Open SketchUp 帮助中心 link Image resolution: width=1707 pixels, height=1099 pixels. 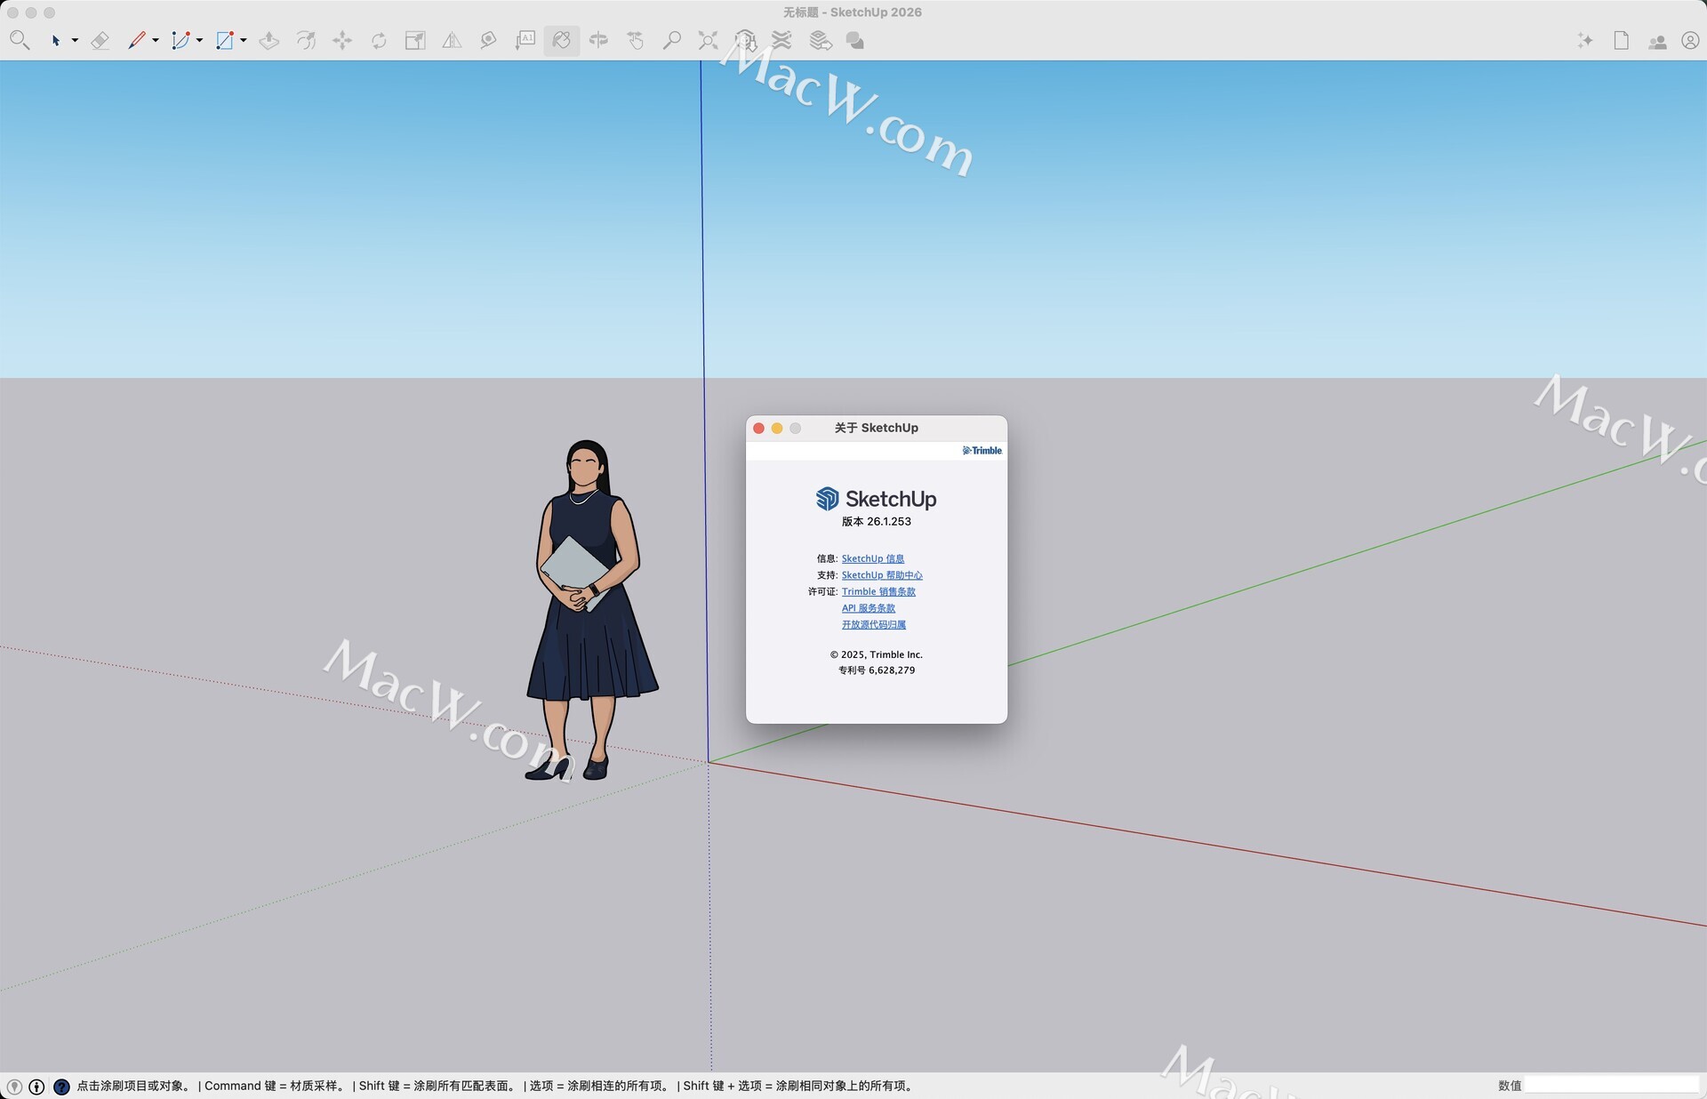pos(881,575)
